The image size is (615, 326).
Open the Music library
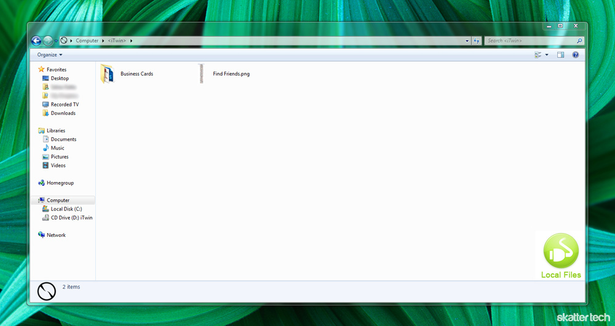(58, 148)
